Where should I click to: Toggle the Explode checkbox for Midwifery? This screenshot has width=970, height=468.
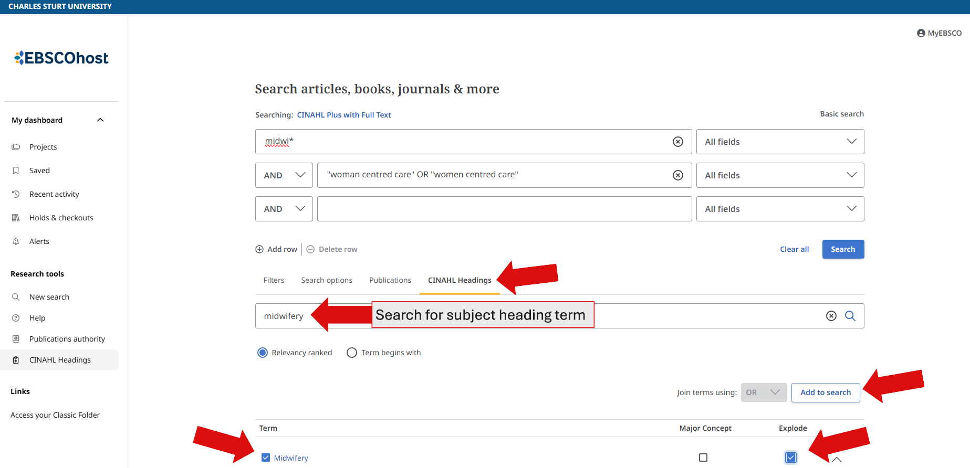click(x=790, y=458)
